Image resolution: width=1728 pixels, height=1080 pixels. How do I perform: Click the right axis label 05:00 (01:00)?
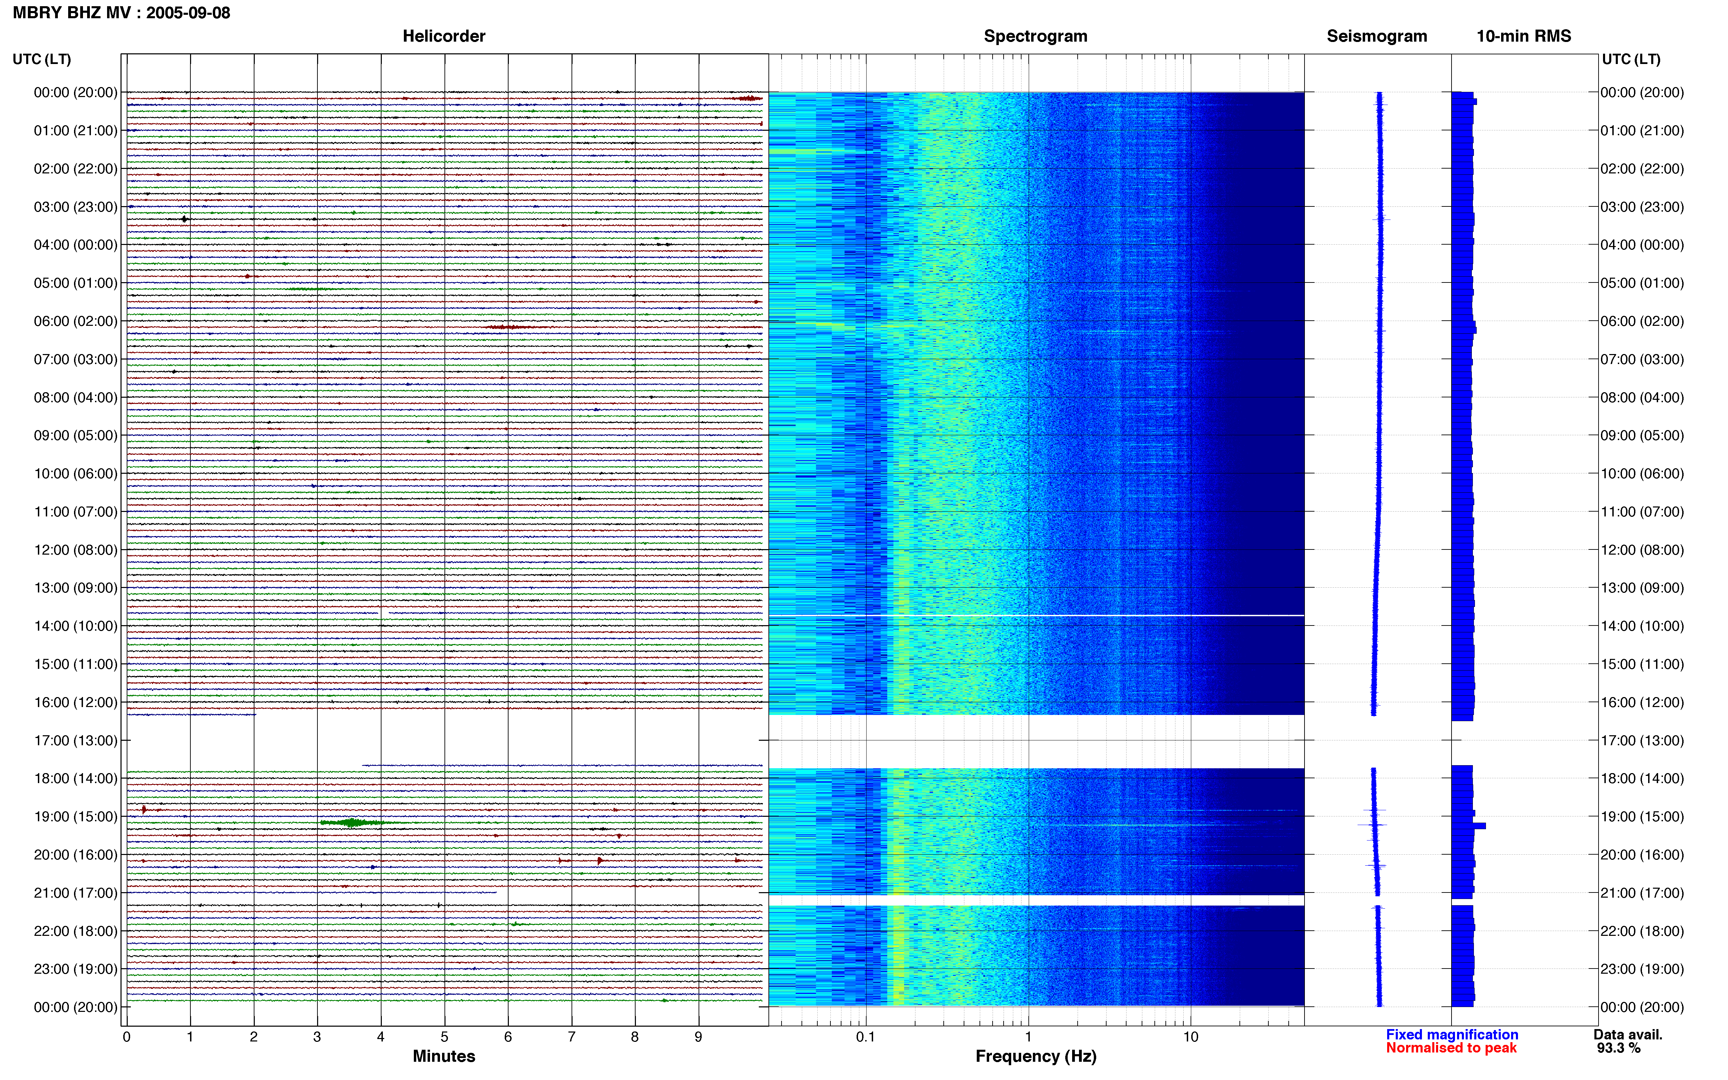click(1642, 284)
